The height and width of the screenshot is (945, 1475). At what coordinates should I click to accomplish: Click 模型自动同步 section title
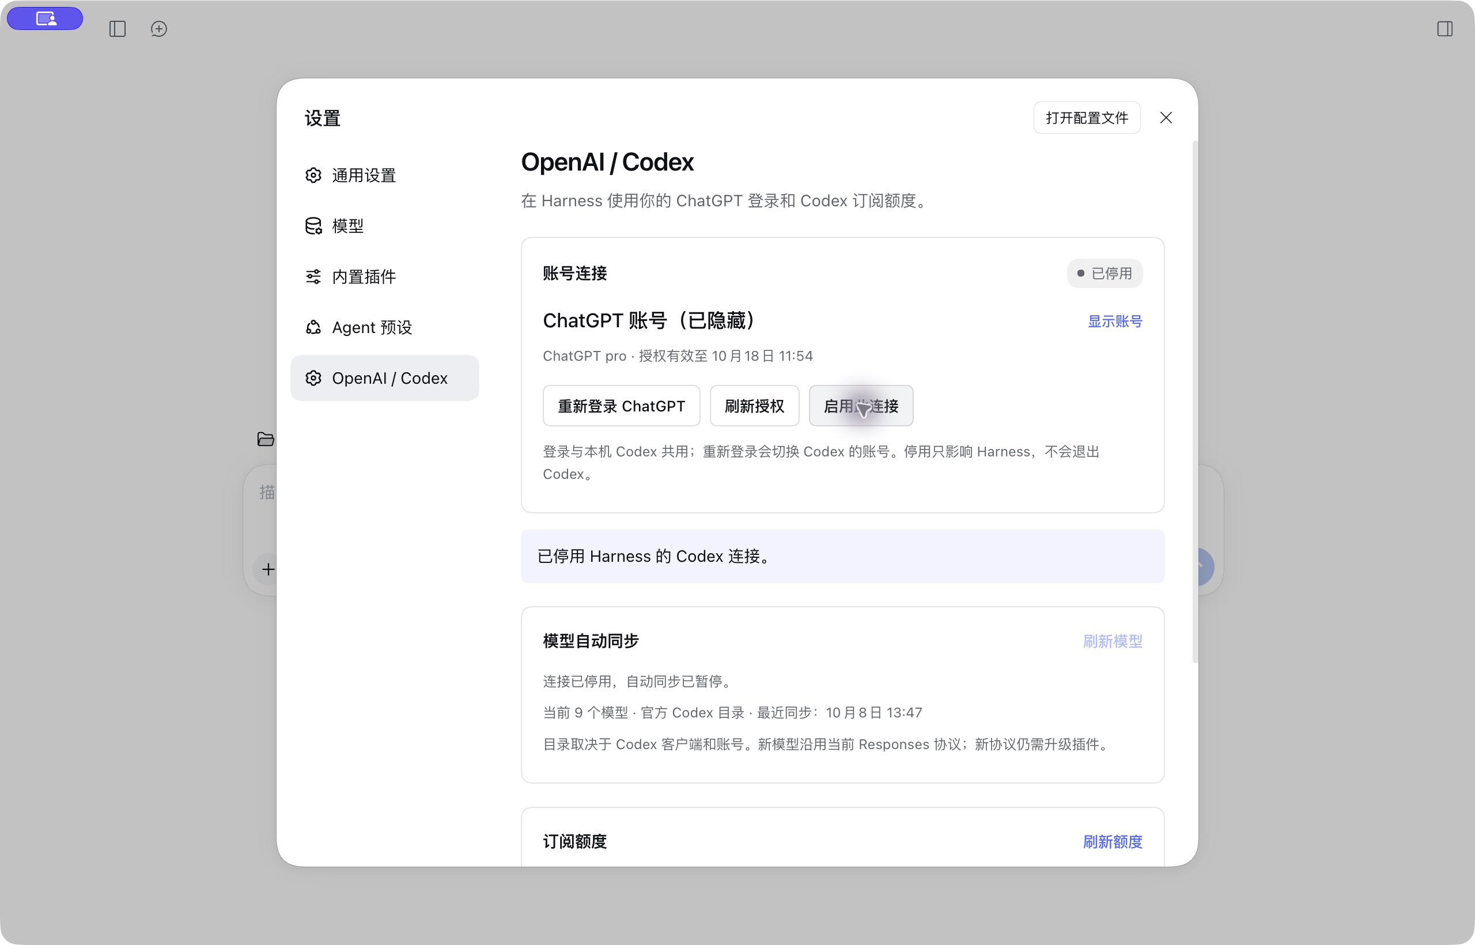click(x=591, y=641)
